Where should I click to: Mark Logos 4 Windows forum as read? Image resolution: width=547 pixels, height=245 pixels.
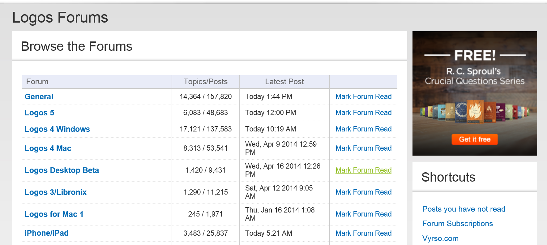pos(364,129)
